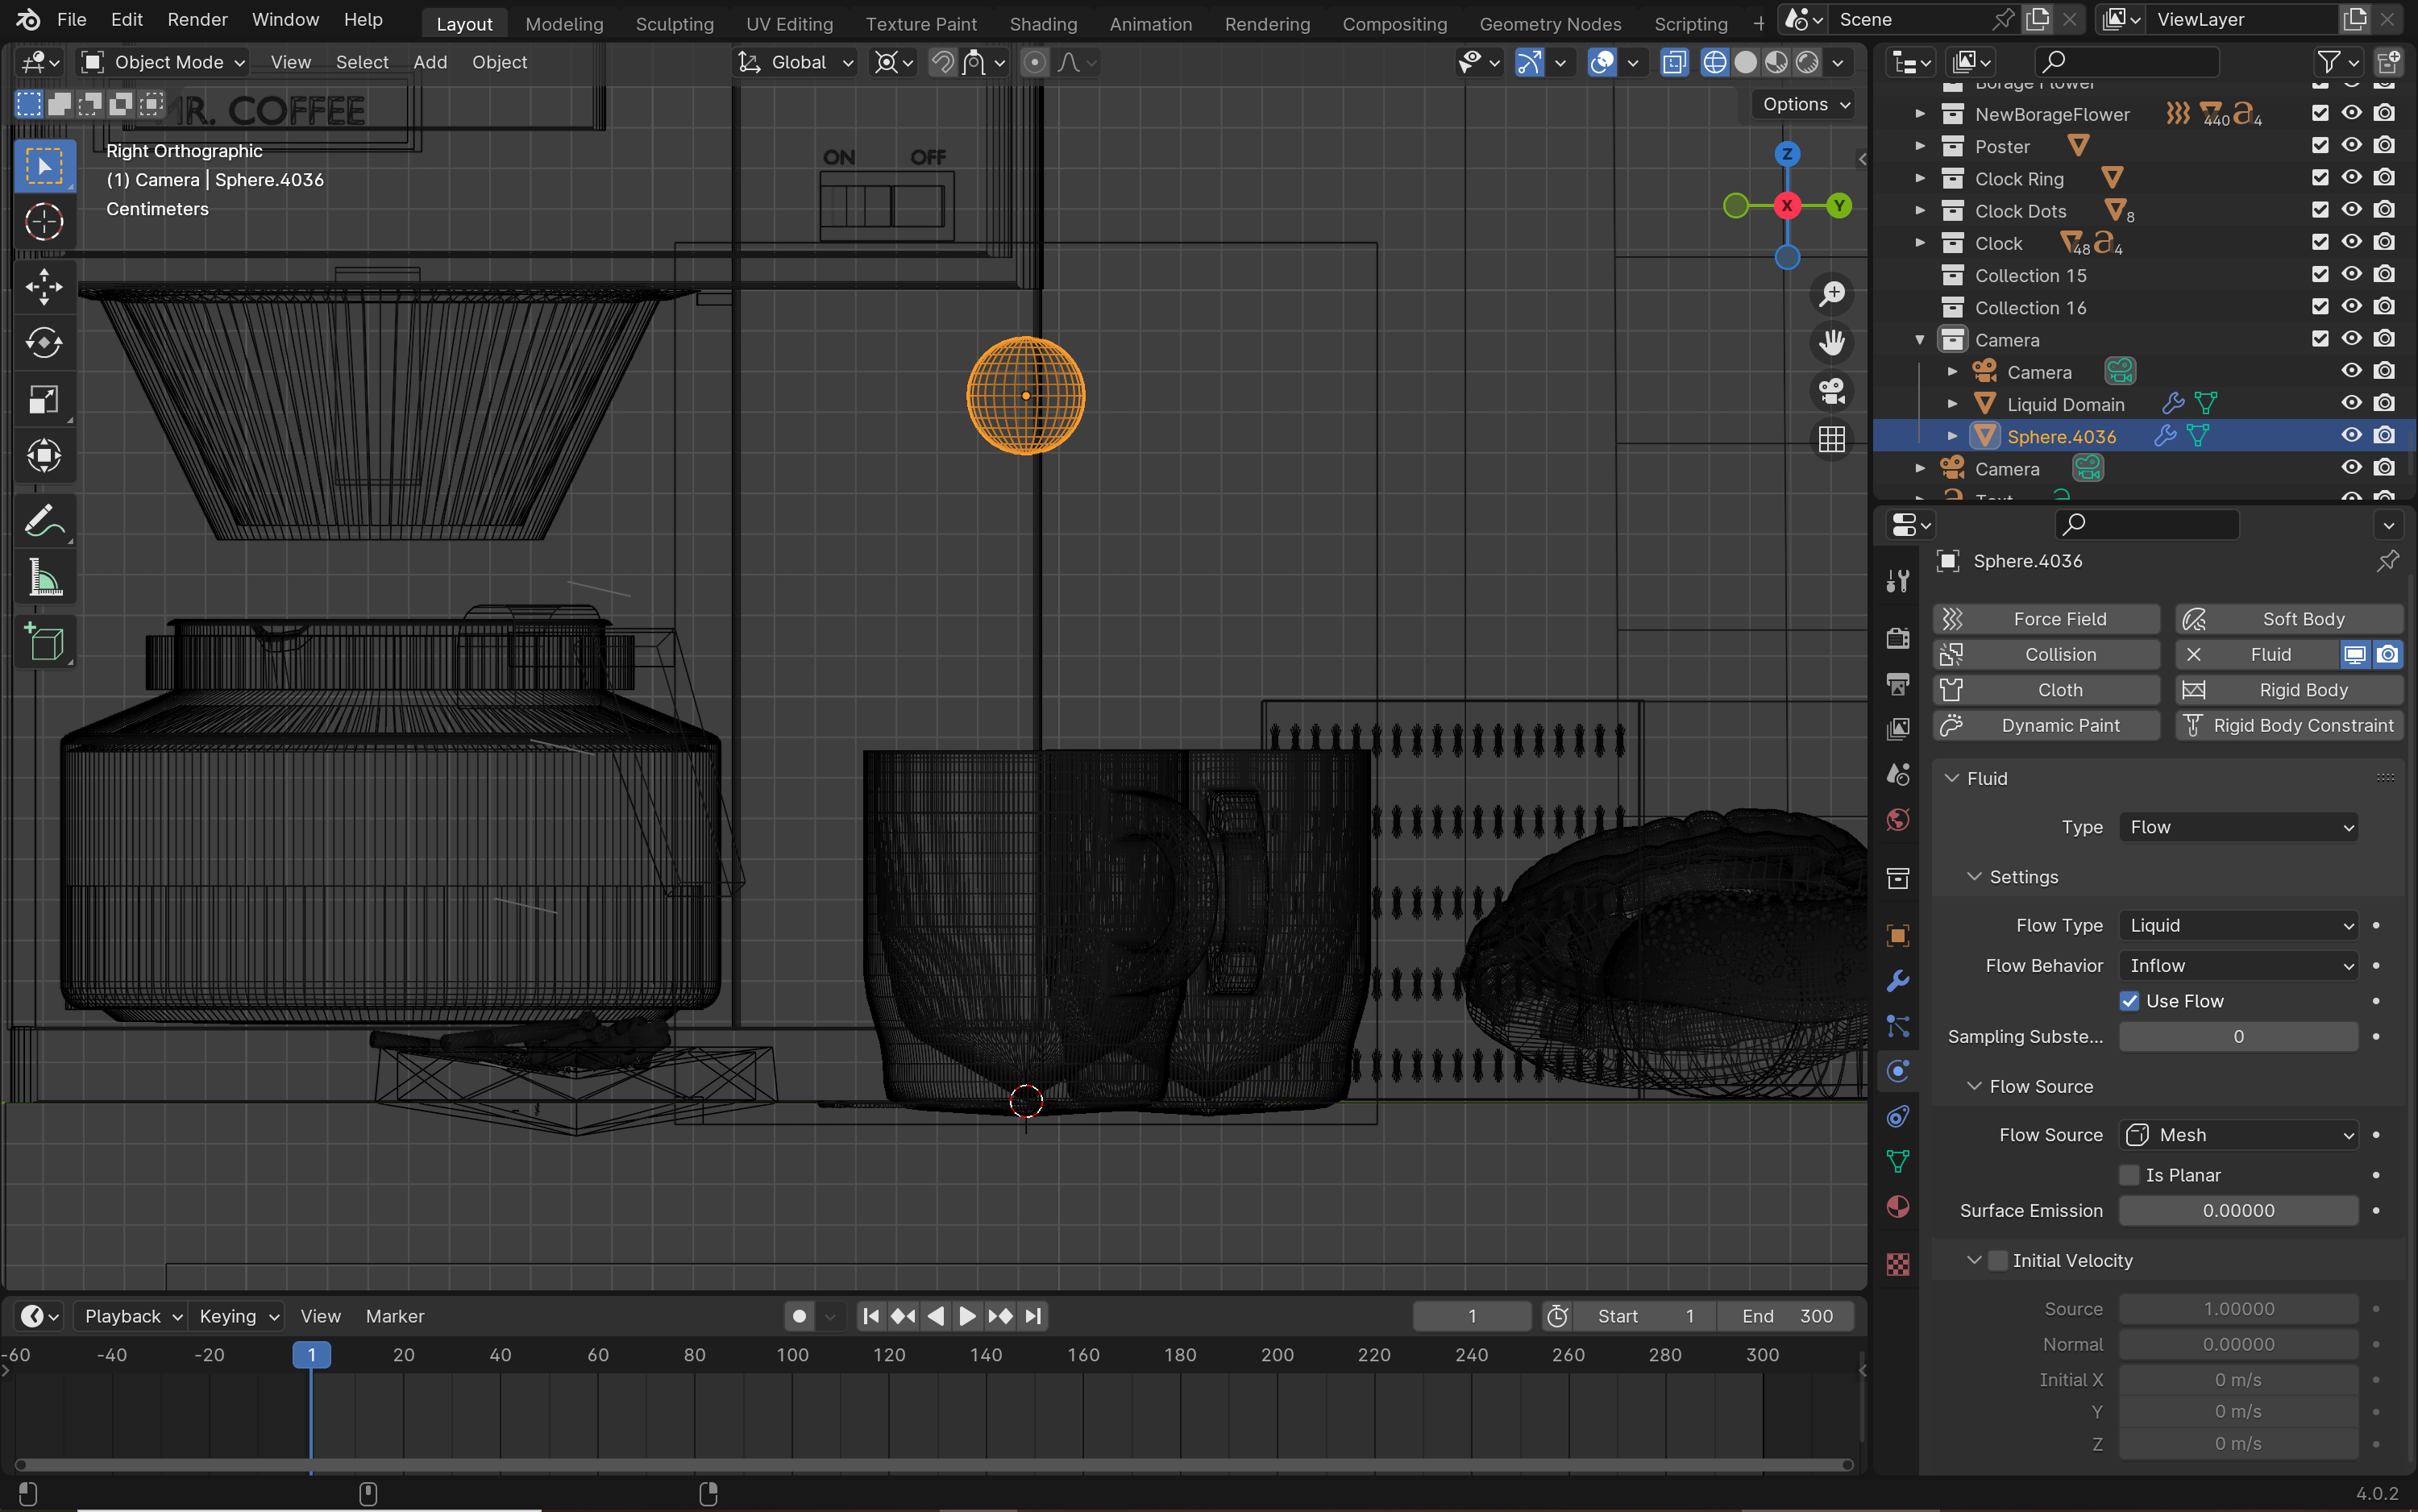Disable Clock Dots in renders

tap(2384, 210)
